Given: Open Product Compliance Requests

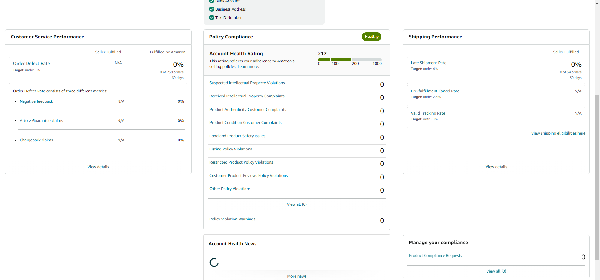Looking at the screenshot, I should pyautogui.click(x=435, y=256).
